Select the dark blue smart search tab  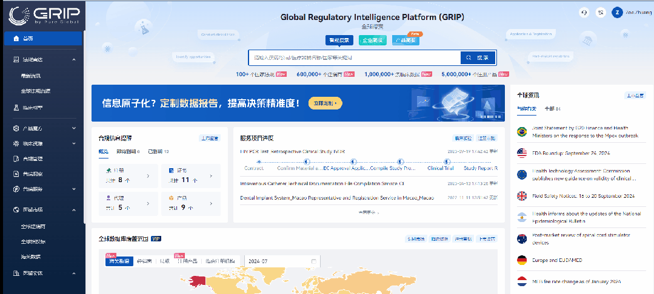[339, 41]
